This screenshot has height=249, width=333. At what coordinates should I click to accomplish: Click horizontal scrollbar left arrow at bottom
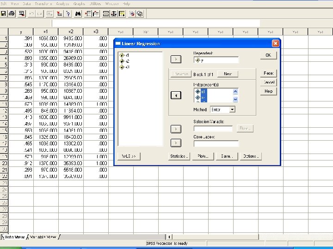click(x=169, y=237)
